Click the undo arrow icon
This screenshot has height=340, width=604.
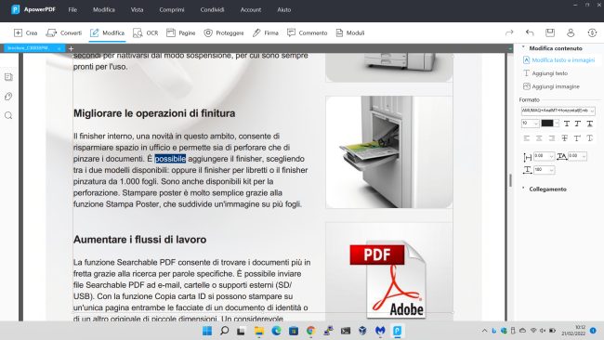[530, 33]
